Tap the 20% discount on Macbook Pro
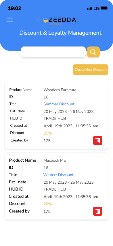 click(48, 204)
